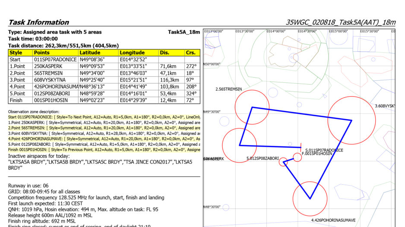Click the Task Information heading
The height and width of the screenshot is (227, 405).
coord(38,22)
